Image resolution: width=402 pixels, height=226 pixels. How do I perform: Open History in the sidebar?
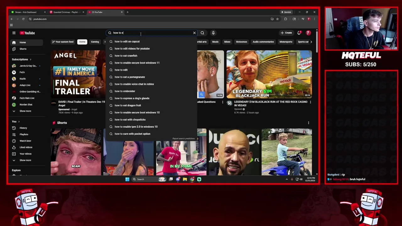[x=27, y=128]
